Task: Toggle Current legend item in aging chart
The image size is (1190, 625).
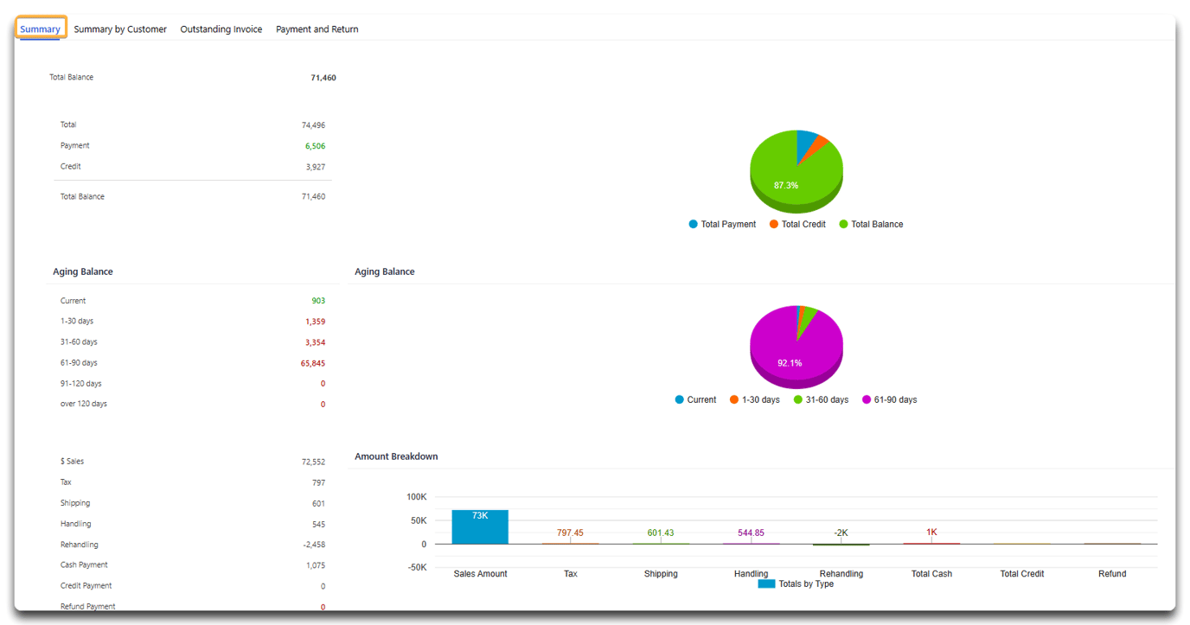Action: coord(680,399)
